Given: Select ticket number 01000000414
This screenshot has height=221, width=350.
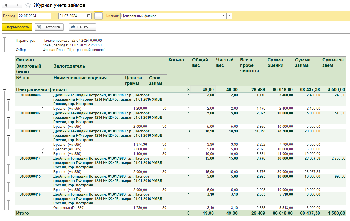Looking at the screenshot, I should point(30,158).
